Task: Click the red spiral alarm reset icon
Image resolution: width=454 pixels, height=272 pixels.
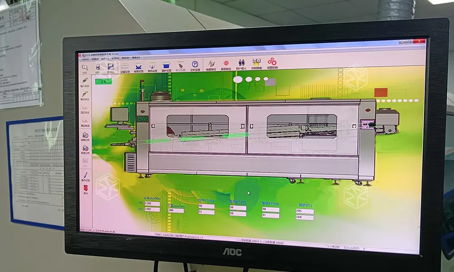Action: point(226,64)
